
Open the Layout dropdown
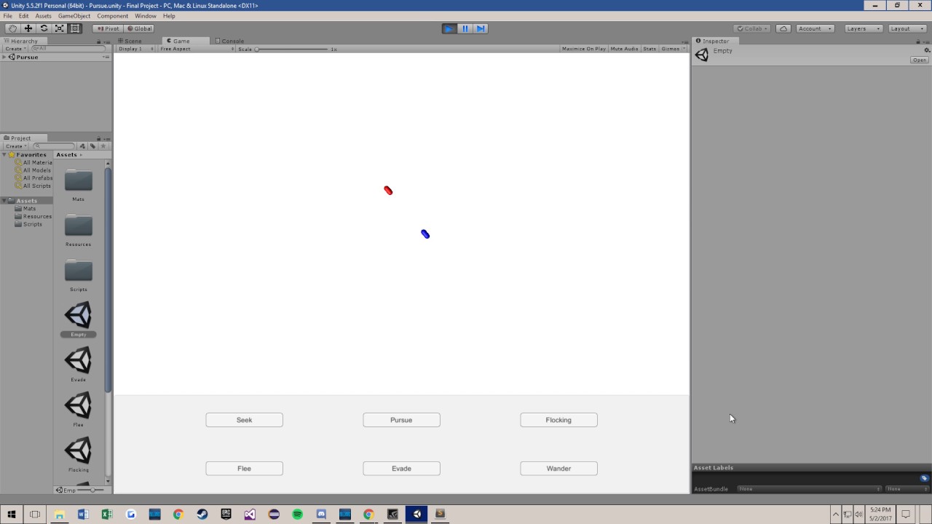[x=907, y=28]
